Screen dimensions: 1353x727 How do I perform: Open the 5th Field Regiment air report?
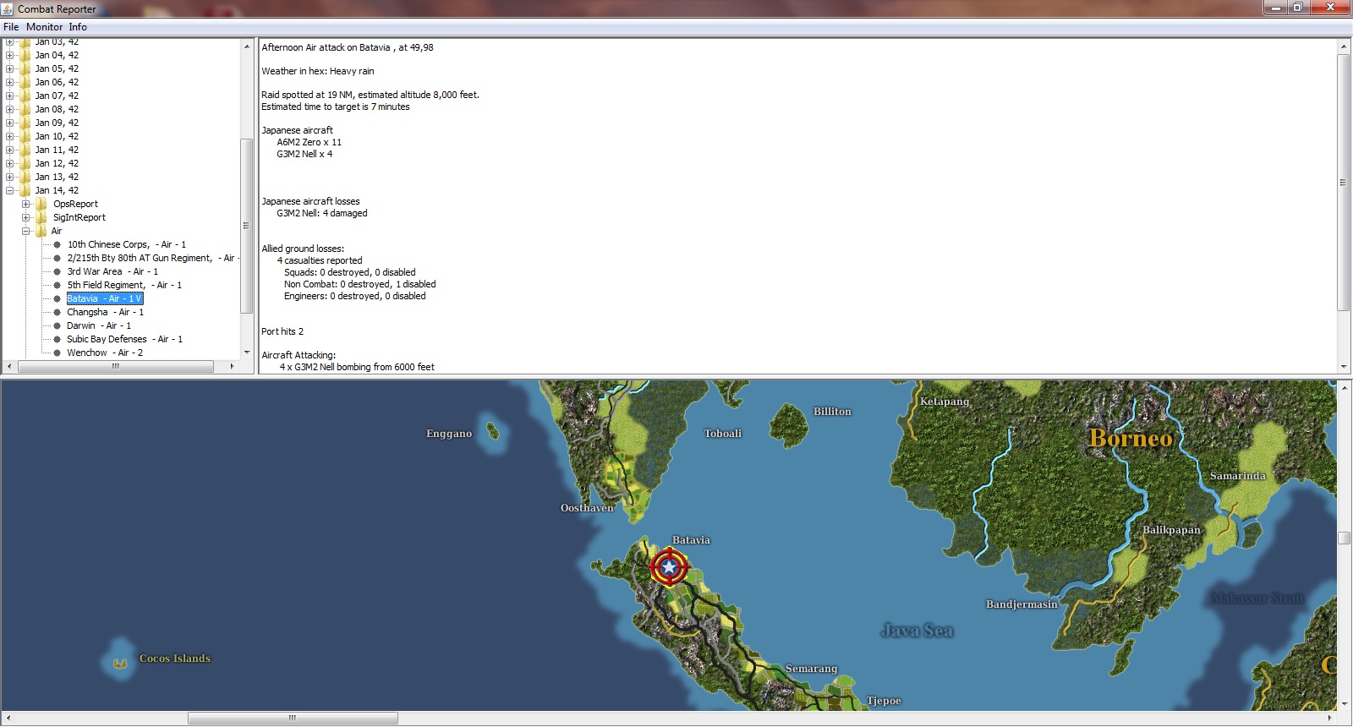pyautogui.click(x=124, y=285)
